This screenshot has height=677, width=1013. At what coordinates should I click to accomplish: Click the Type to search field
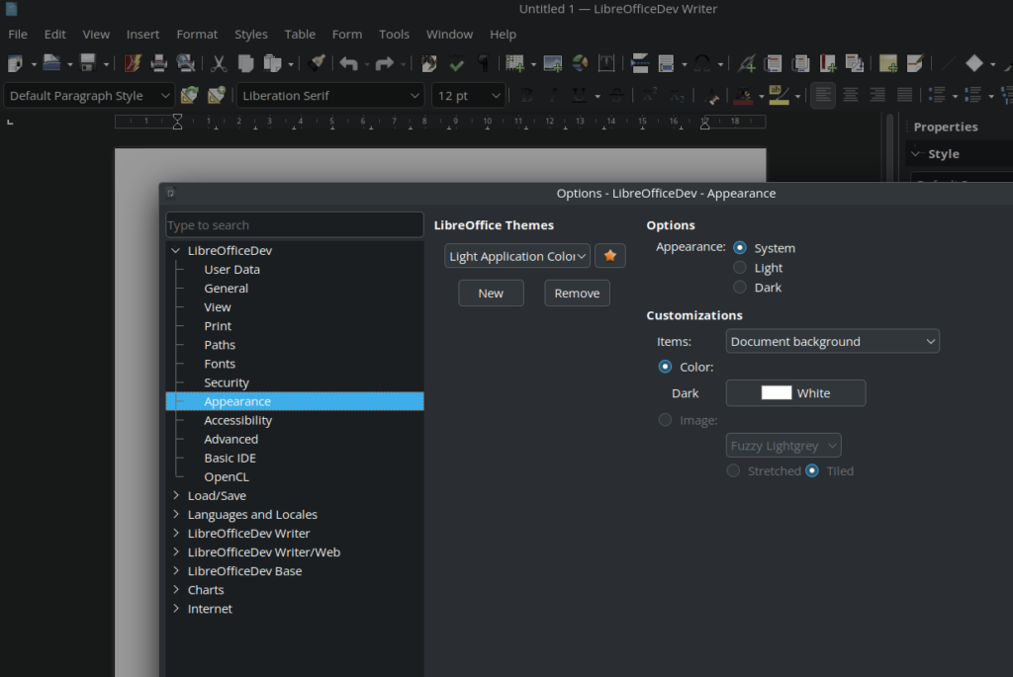pos(294,224)
